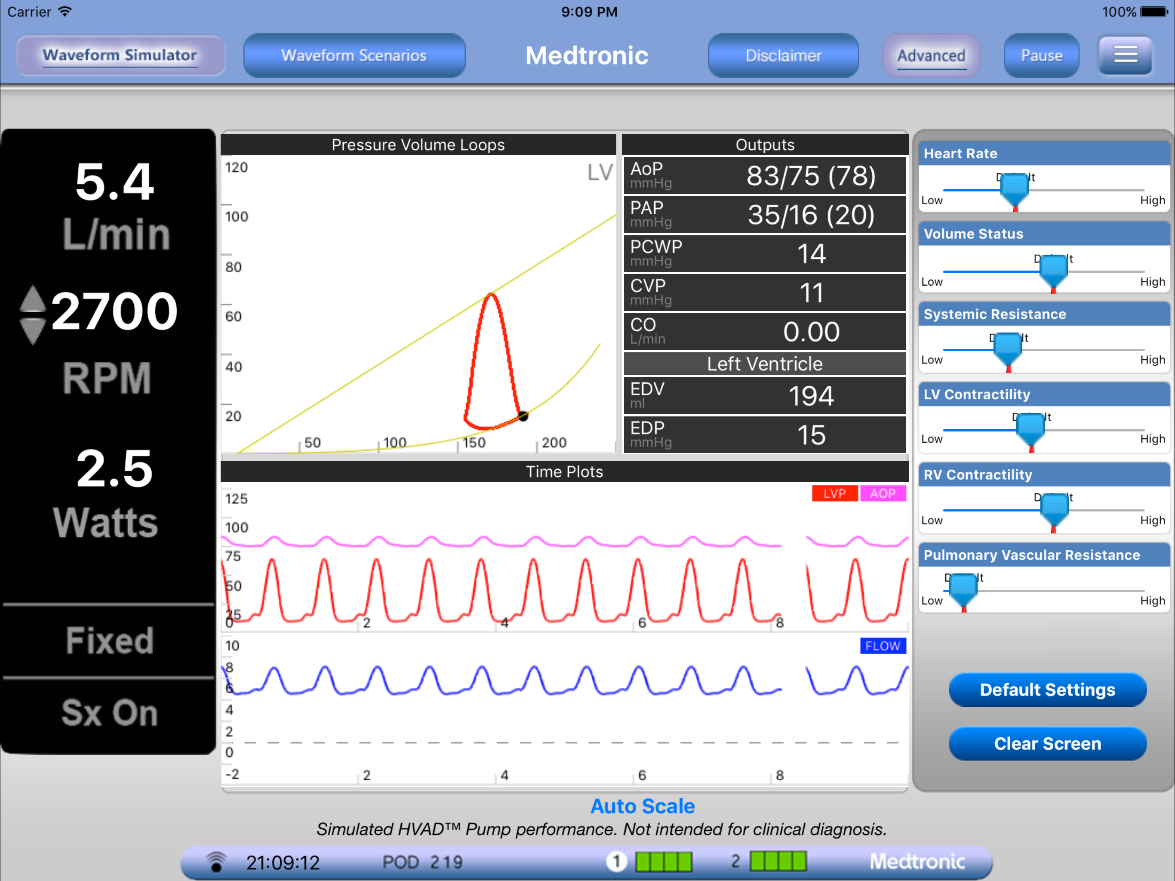Click the Default Settings button
This screenshot has height=881, width=1175.
[1047, 690]
